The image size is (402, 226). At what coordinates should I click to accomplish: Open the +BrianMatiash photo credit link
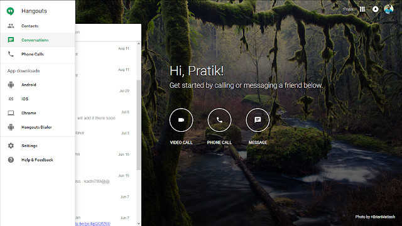click(x=383, y=217)
